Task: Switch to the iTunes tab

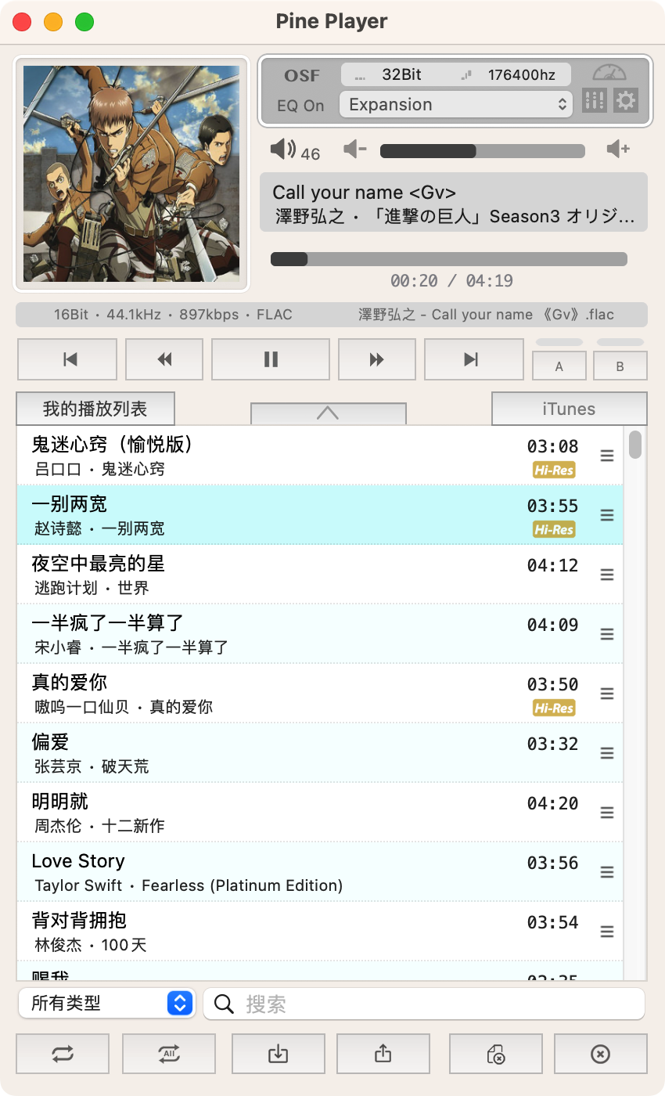Action: click(x=569, y=409)
